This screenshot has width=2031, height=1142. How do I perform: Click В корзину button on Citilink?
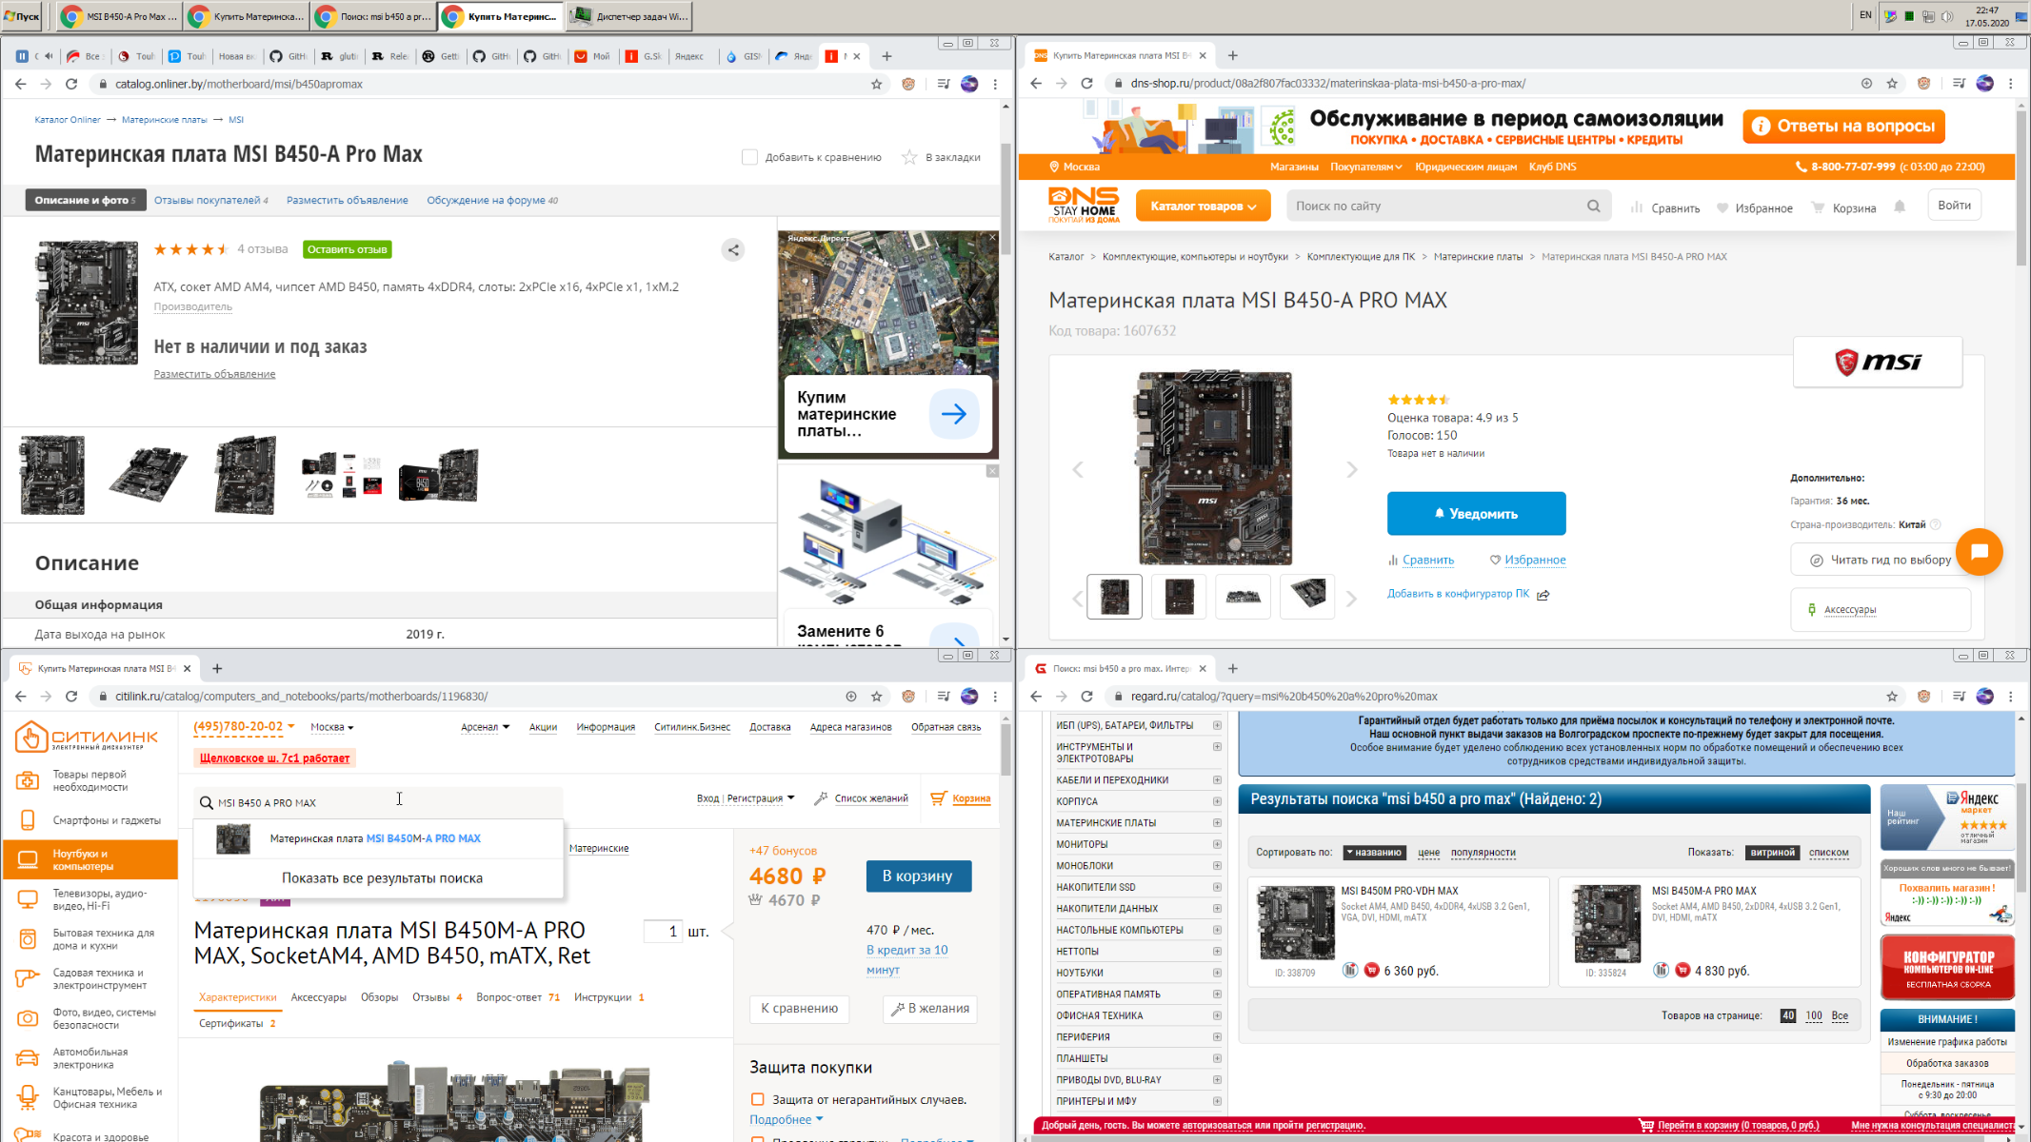(x=918, y=876)
